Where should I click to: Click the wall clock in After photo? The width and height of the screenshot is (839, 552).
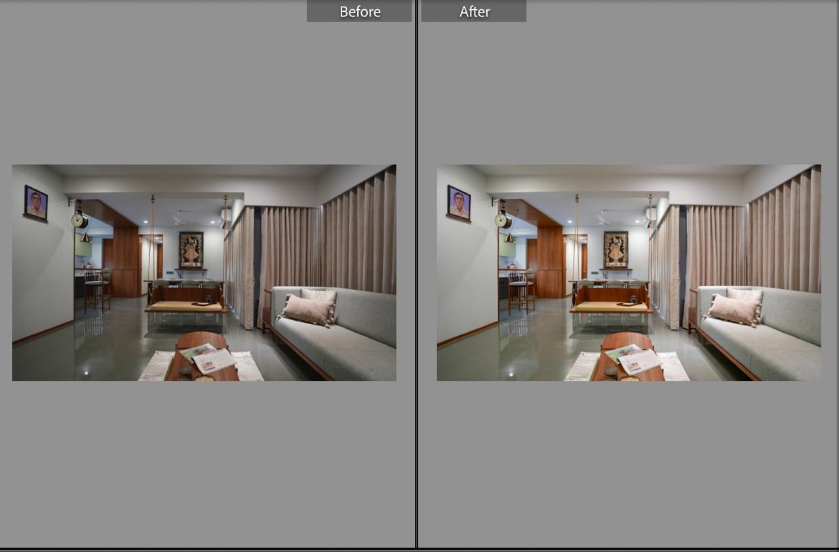(503, 220)
